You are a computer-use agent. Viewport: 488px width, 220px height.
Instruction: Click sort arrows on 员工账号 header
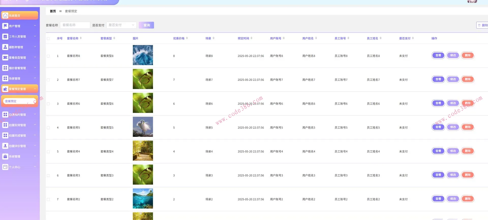tap(348, 38)
